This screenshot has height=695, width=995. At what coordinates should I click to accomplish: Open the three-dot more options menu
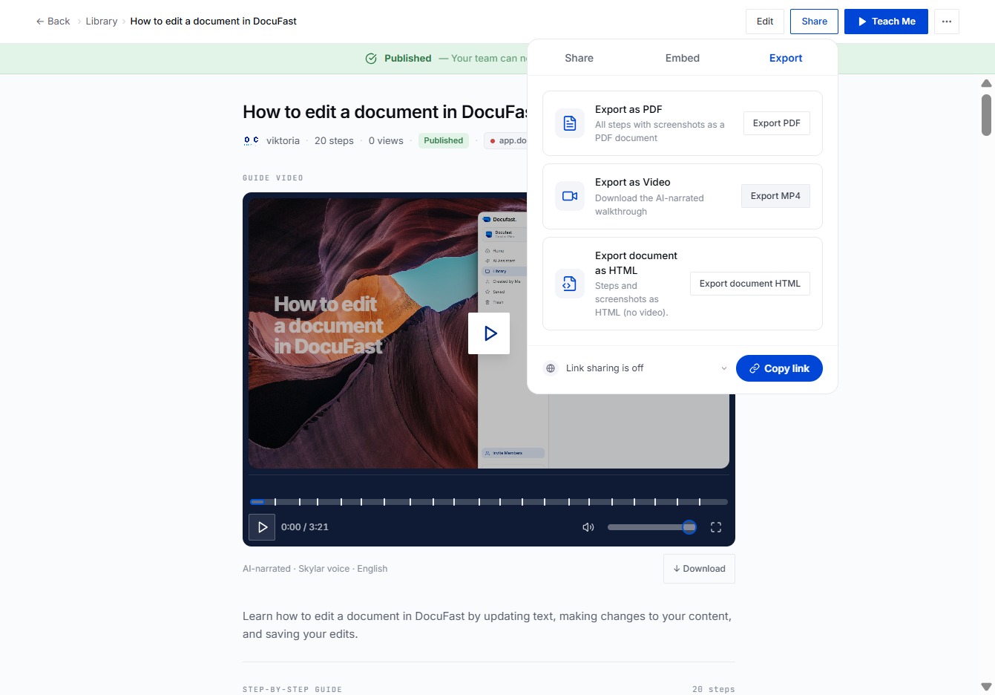coord(947,22)
